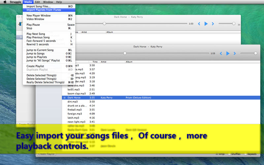The height and width of the screenshot is (165, 264).
Task: Open the Apple menu
Action: pyautogui.click(x=5, y=2)
